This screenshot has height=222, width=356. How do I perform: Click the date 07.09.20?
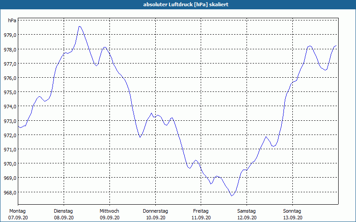[x=18, y=218]
